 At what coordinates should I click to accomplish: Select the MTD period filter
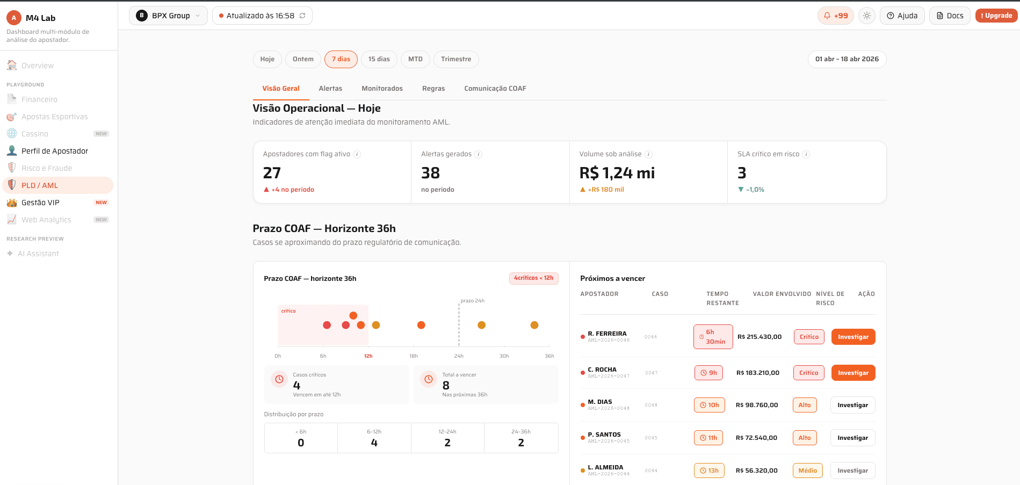pos(415,59)
